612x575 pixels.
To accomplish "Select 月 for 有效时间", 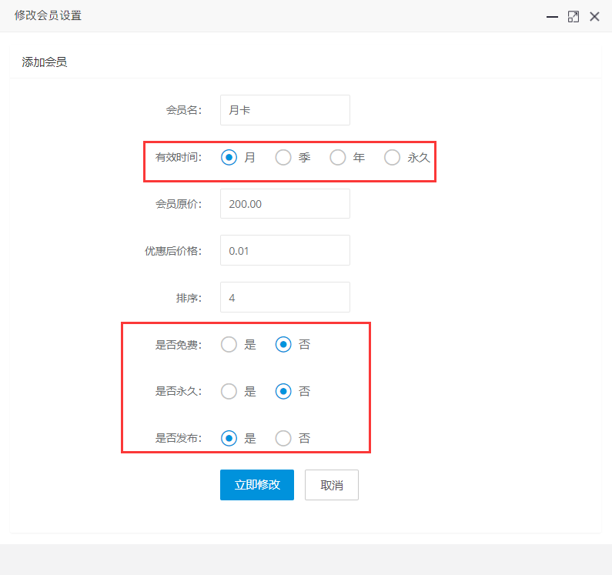I will (229, 157).
